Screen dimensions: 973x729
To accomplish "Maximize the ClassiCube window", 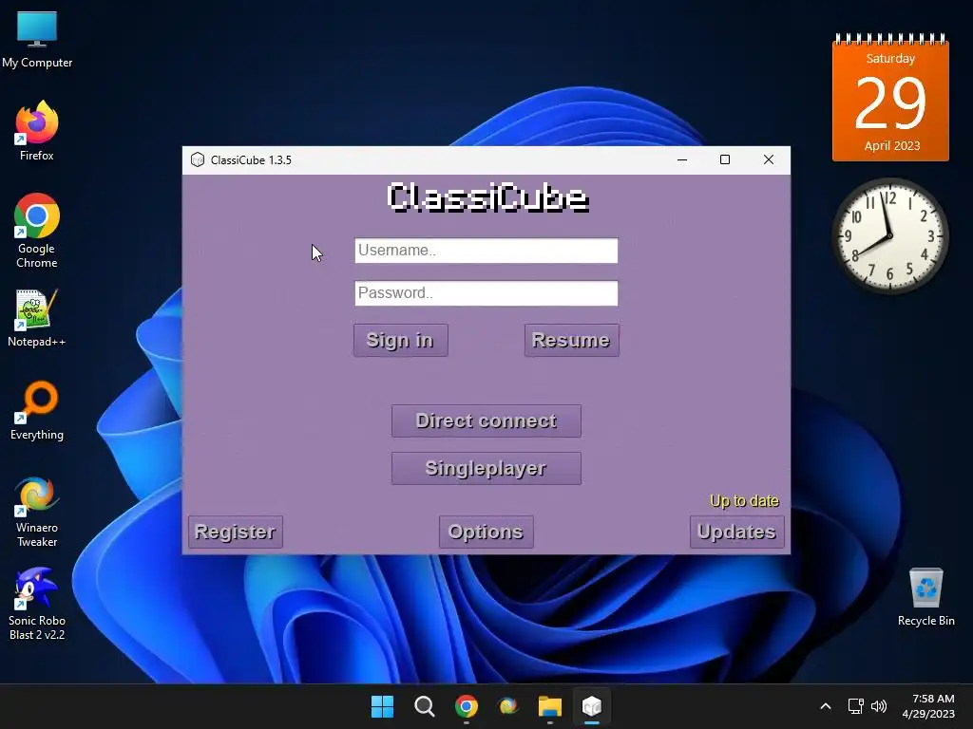I will (x=725, y=159).
